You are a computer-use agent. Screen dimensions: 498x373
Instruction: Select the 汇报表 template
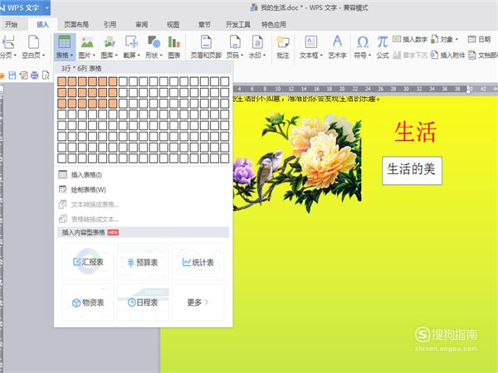(88, 262)
